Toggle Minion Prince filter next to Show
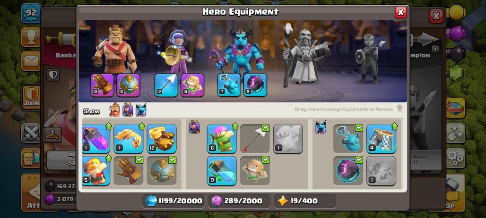The image size is (486, 218). (x=141, y=110)
